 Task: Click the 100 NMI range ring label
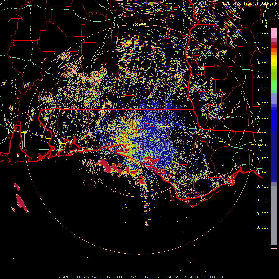(x=139, y=24)
